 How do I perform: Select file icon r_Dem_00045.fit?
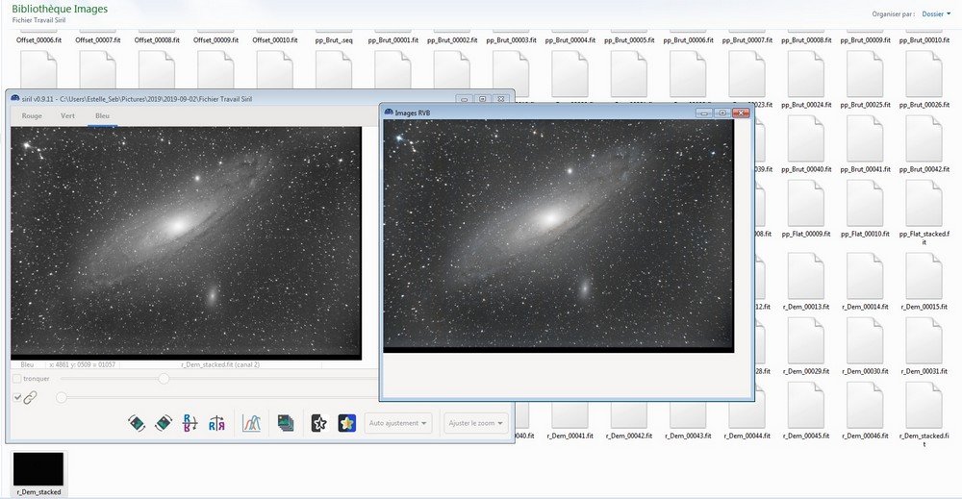[806, 405]
